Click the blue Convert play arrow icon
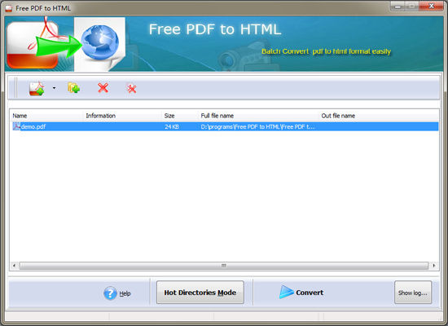The height and width of the screenshot is (326, 448). [x=286, y=292]
